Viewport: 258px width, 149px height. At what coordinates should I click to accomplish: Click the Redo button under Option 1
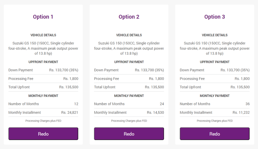43,134
